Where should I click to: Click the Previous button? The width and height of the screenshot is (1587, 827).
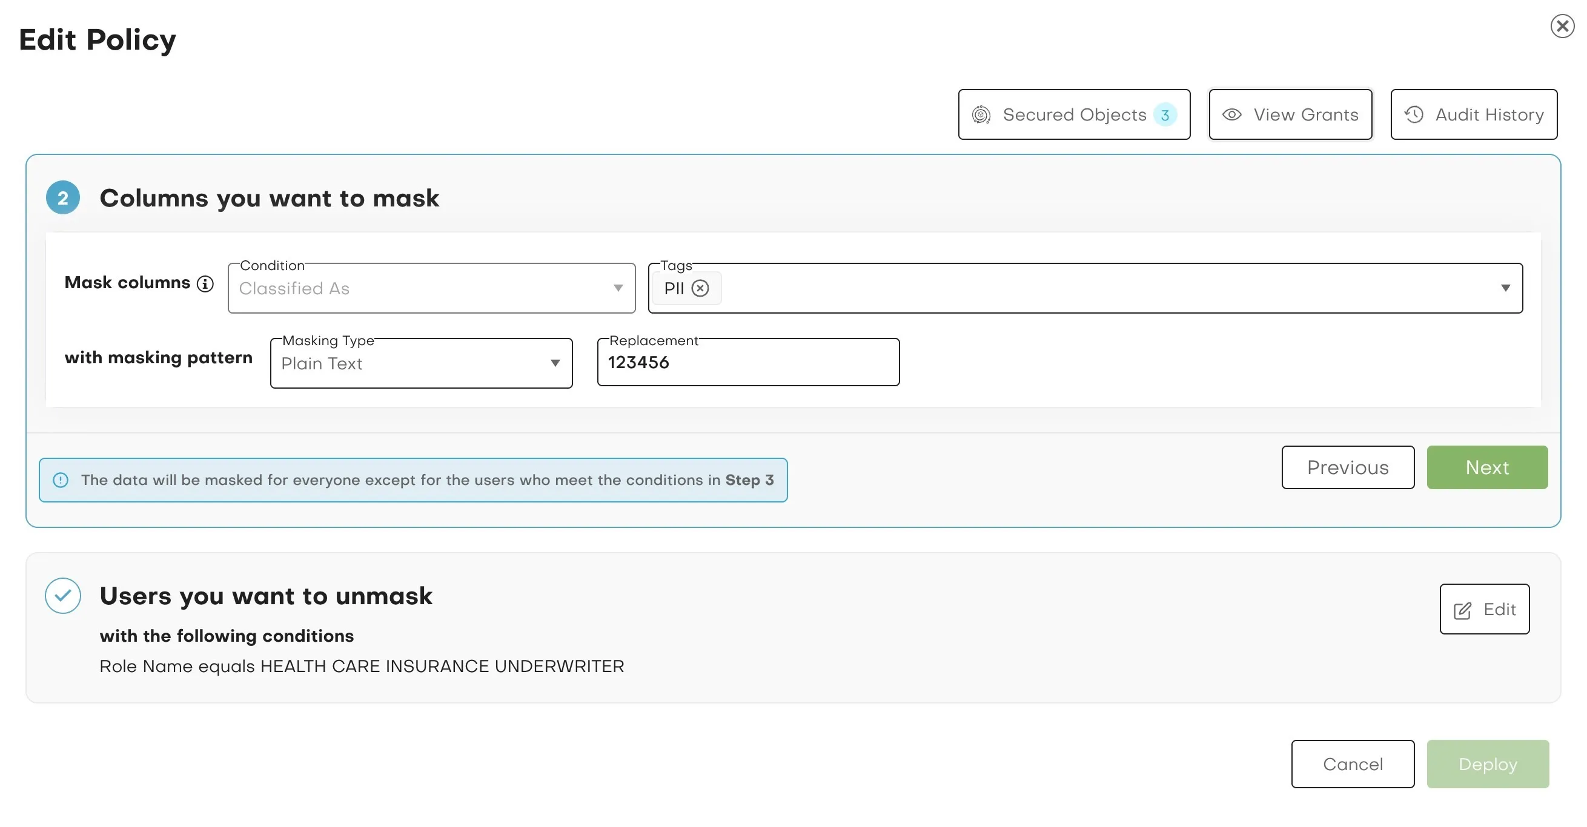coord(1347,467)
